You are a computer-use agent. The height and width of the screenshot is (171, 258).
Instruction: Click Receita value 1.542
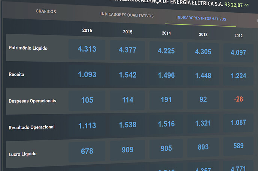coord(128,75)
